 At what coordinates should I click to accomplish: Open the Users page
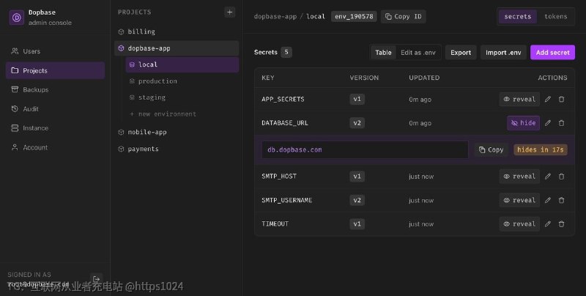point(55,51)
